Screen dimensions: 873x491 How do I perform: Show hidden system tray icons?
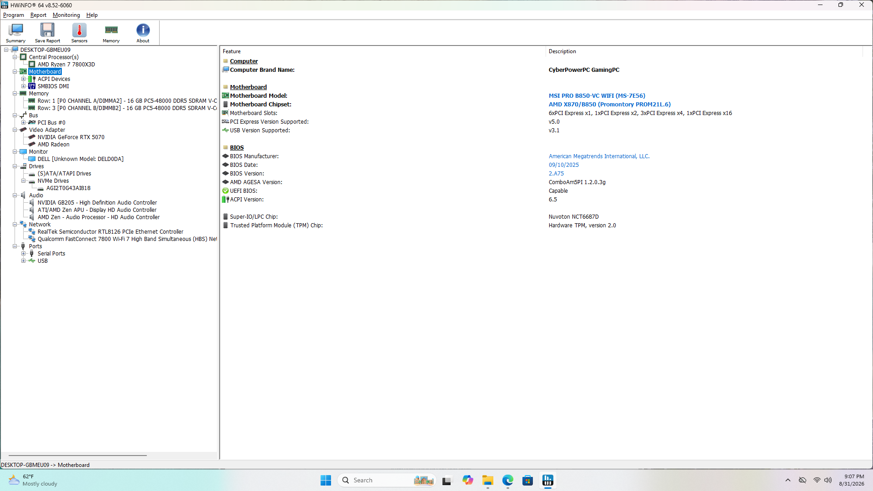click(x=788, y=480)
